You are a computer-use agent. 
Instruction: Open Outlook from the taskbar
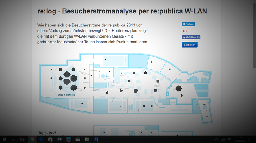(x=60, y=139)
